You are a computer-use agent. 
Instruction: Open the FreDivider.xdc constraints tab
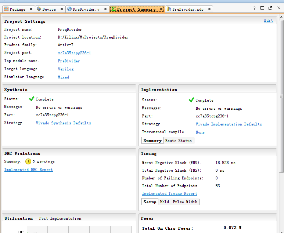[x=187, y=9]
